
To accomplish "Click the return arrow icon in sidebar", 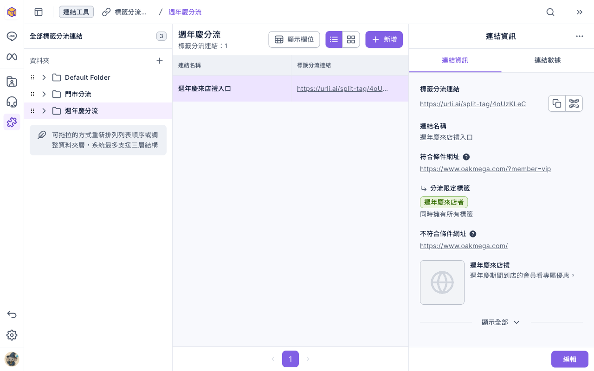I will [12, 315].
